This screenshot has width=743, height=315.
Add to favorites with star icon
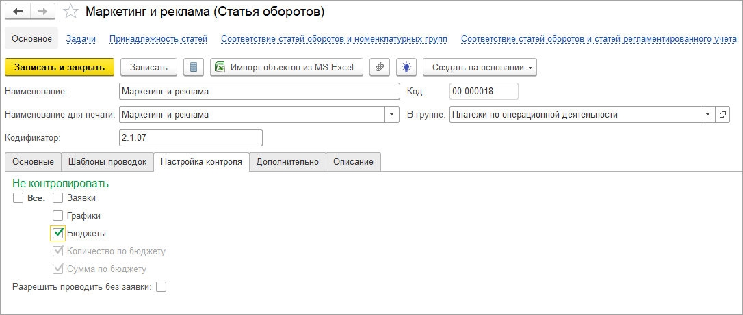[70, 12]
